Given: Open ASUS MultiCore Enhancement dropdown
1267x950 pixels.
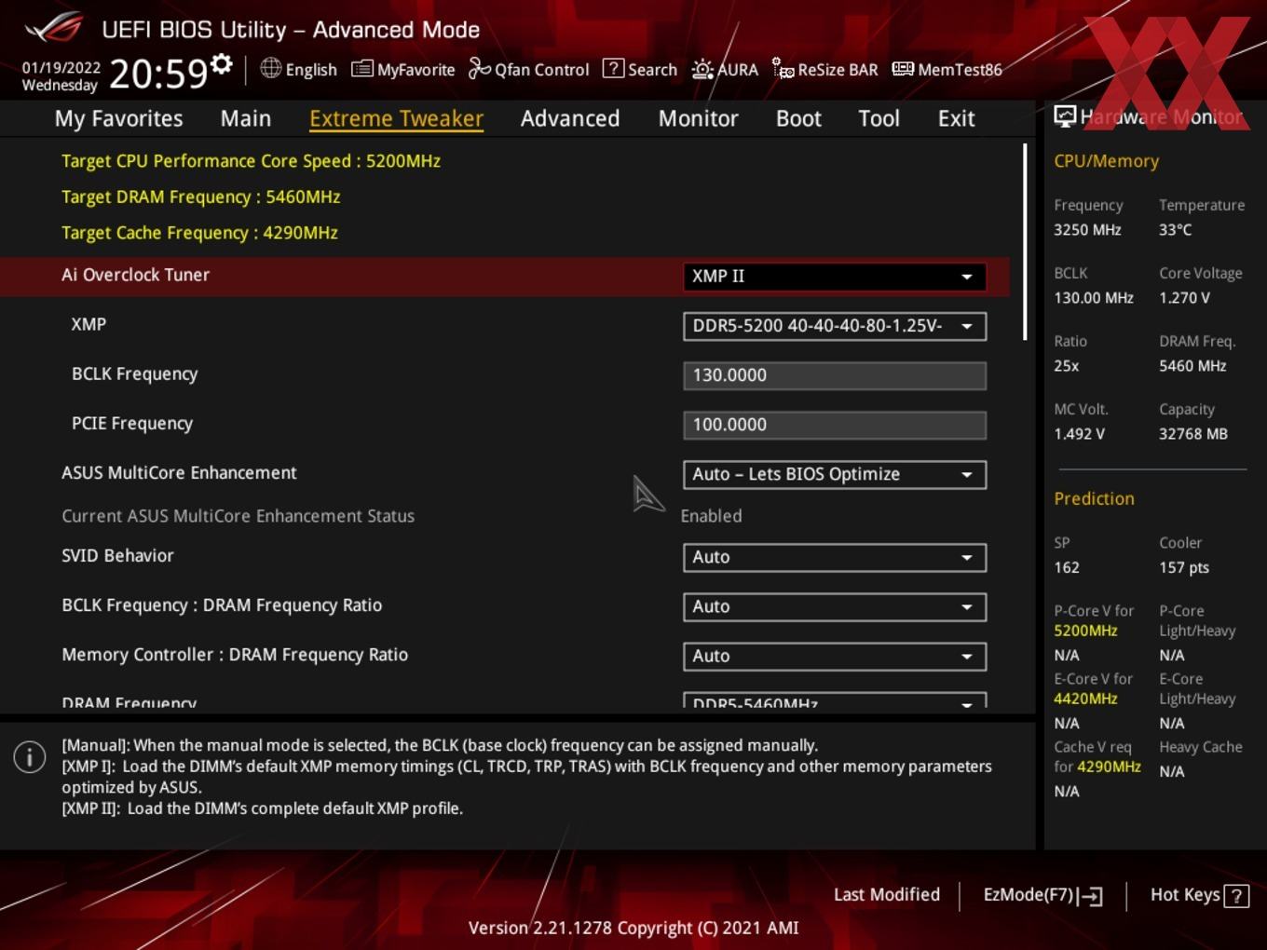Looking at the screenshot, I should [834, 474].
